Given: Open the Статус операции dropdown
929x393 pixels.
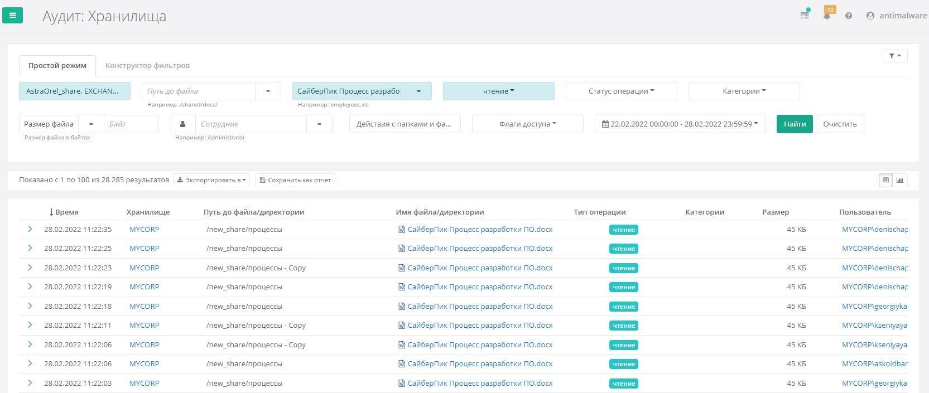Looking at the screenshot, I should point(622,91).
